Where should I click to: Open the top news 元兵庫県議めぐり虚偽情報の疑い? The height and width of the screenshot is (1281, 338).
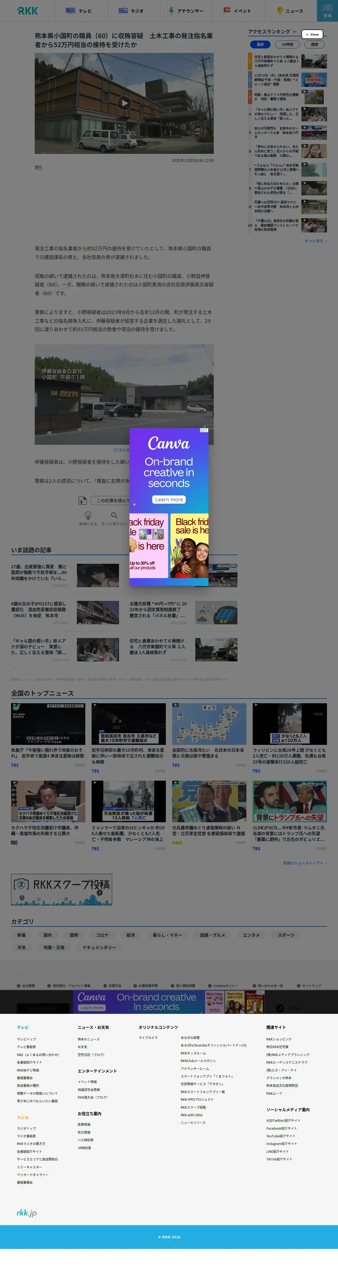click(x=209, y=830)
